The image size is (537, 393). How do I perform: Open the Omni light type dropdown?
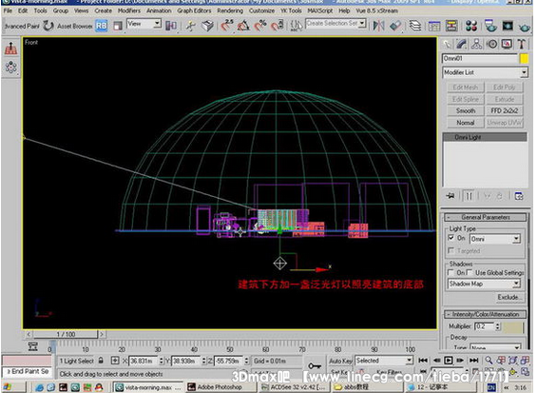click(x=494, y=239)
